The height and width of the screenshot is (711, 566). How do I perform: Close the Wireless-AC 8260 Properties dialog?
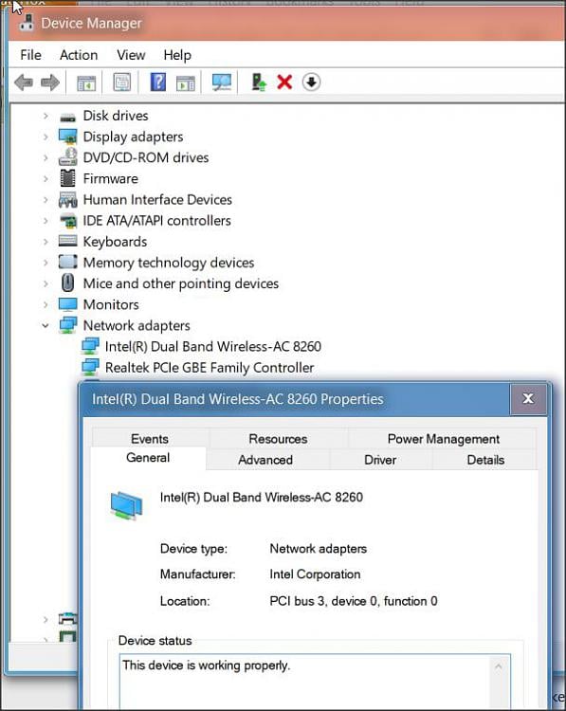pyautogui.click(x=528, y=398)
